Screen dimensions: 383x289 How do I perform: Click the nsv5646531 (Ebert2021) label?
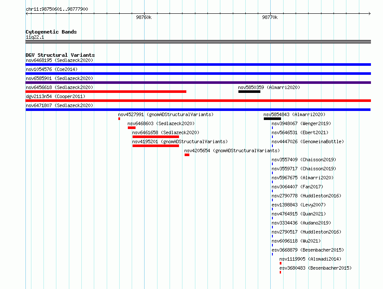tap(300, 132)
